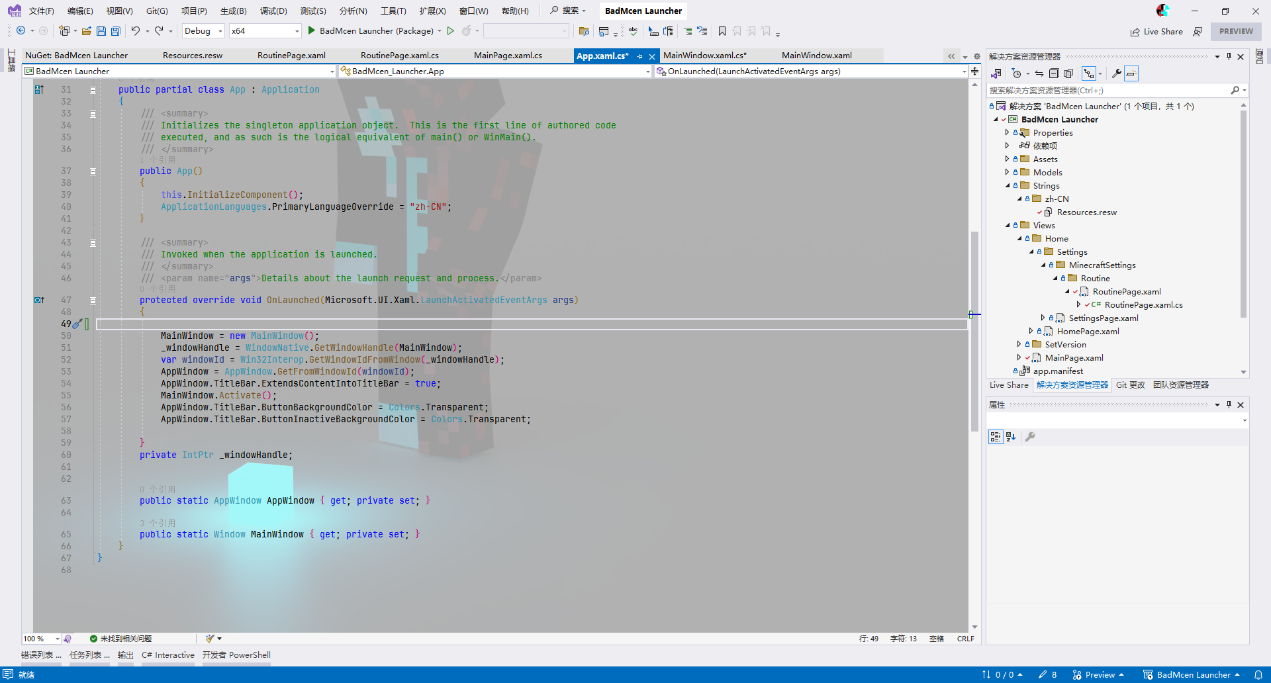Toggle Preview Selected Items in Solution Explorer
This screenshot has width=1271, height=683.
coord(1131,73)
